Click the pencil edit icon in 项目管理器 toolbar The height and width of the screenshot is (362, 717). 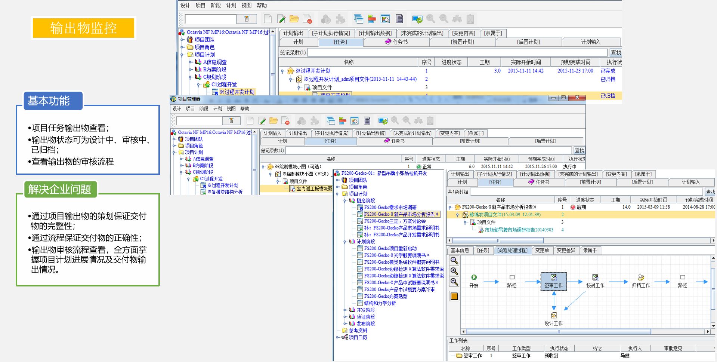[x=262, y=121]
